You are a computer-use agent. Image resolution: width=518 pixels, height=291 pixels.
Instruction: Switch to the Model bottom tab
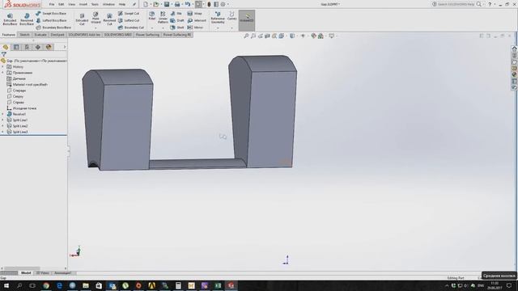(x=26, y=273)
